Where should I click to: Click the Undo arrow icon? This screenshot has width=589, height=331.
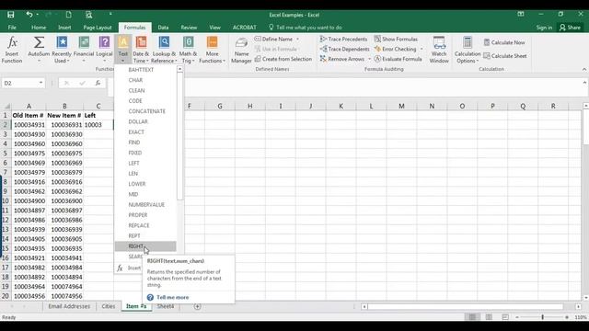point(29,15)
